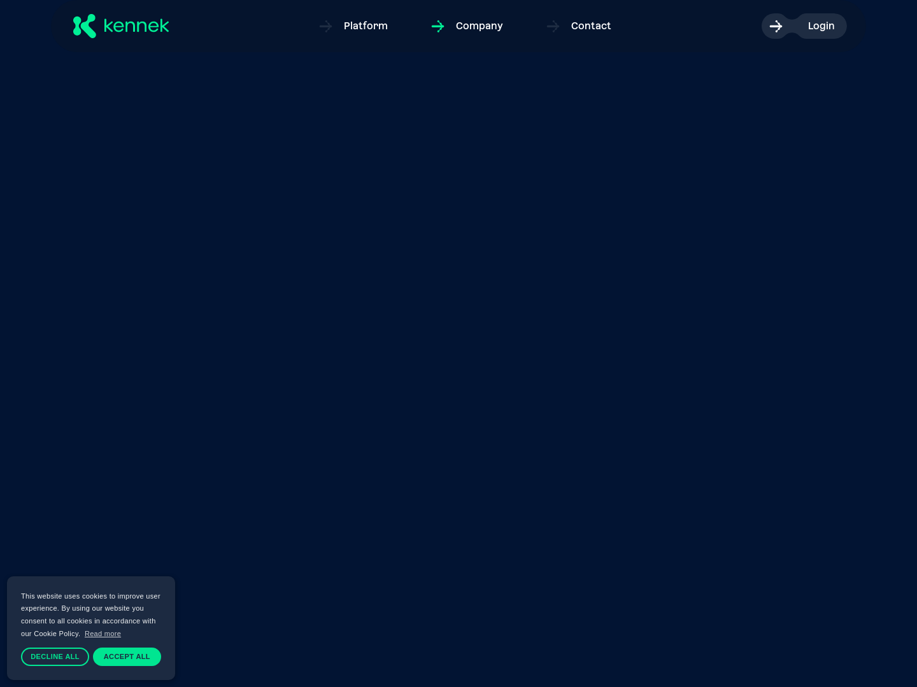
Task: Expand the Platform navigation item
Action: tap(366, 26)
